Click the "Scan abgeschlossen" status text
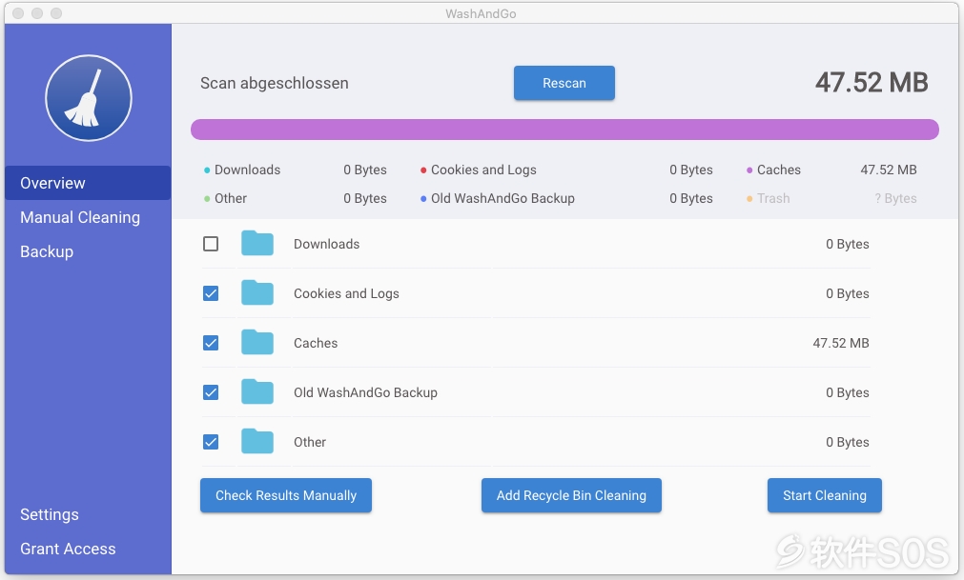This screenshot has width=964, height=580. tap(275, 83)
